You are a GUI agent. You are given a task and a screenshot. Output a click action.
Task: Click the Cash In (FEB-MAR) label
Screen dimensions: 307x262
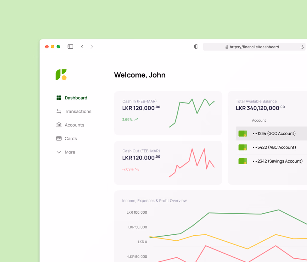click(x=139, y=101)
